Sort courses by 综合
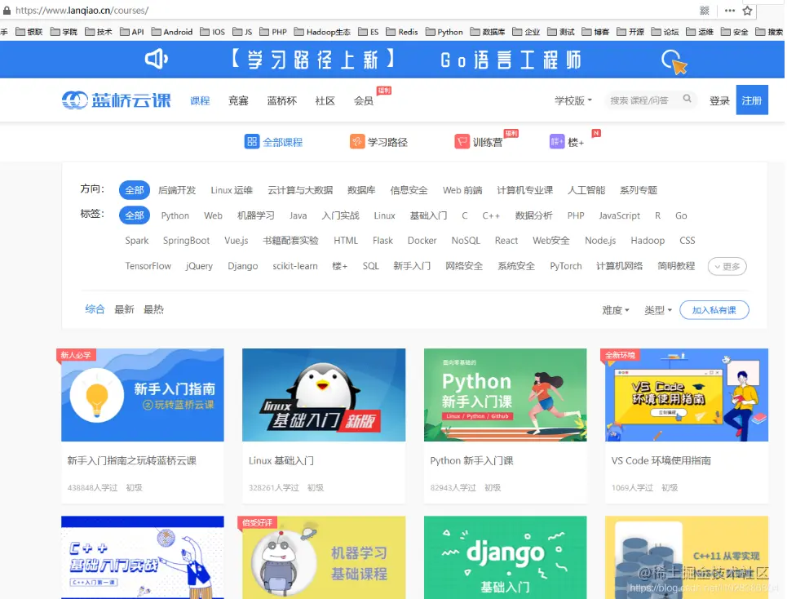 tap(95, 309)
